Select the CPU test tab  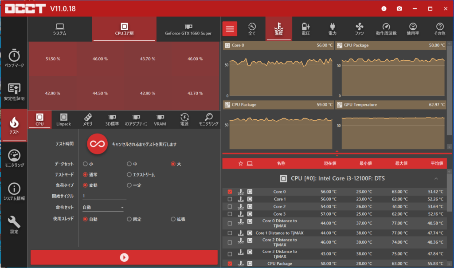(39, 120)
